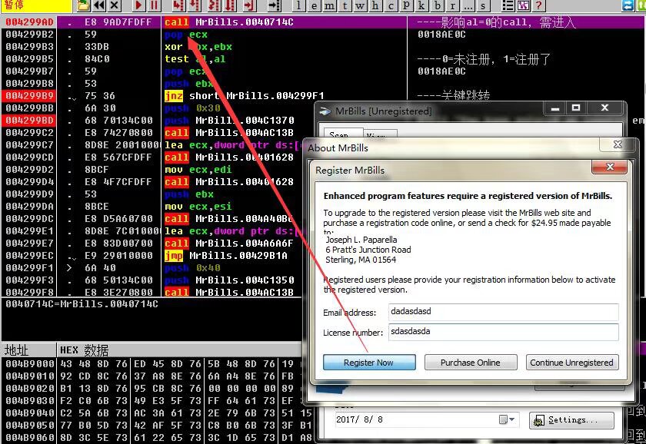
Task: Click the Trace Into toolbar icon
Action: pos(214,5)
